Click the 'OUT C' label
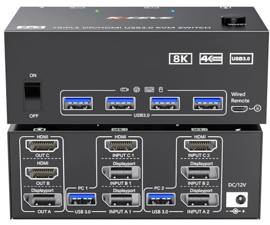This screenshot has height=225, width=270. tap(42, 155)
